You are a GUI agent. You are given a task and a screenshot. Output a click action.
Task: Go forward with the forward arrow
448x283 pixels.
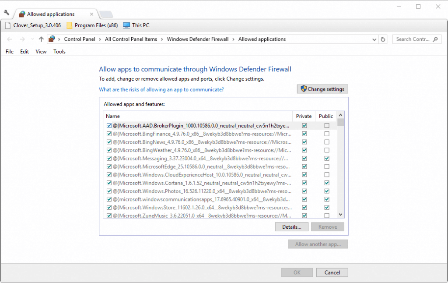pyautogui.click(x=22, y=39)
